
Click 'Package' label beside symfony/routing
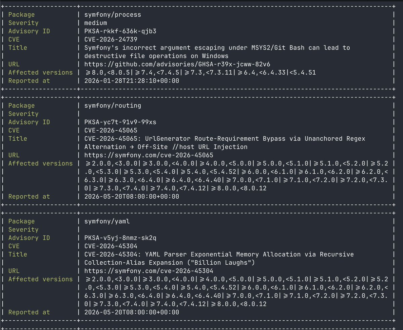(21, 106)
